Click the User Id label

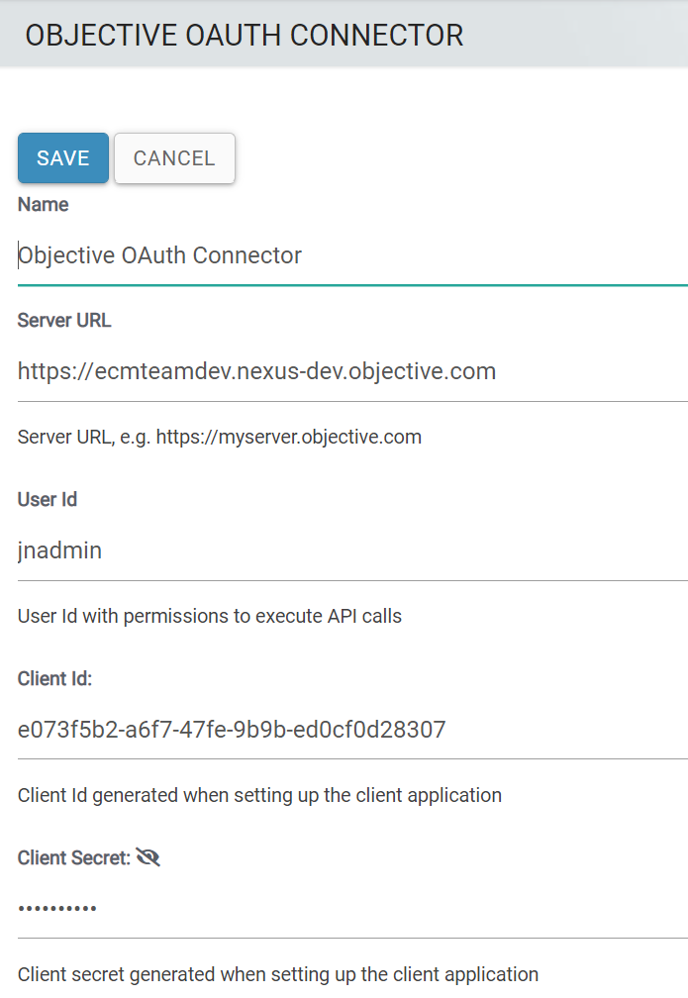tap(48, 500)
